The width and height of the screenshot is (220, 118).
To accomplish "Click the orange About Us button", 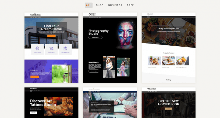I will click(35, 77).
